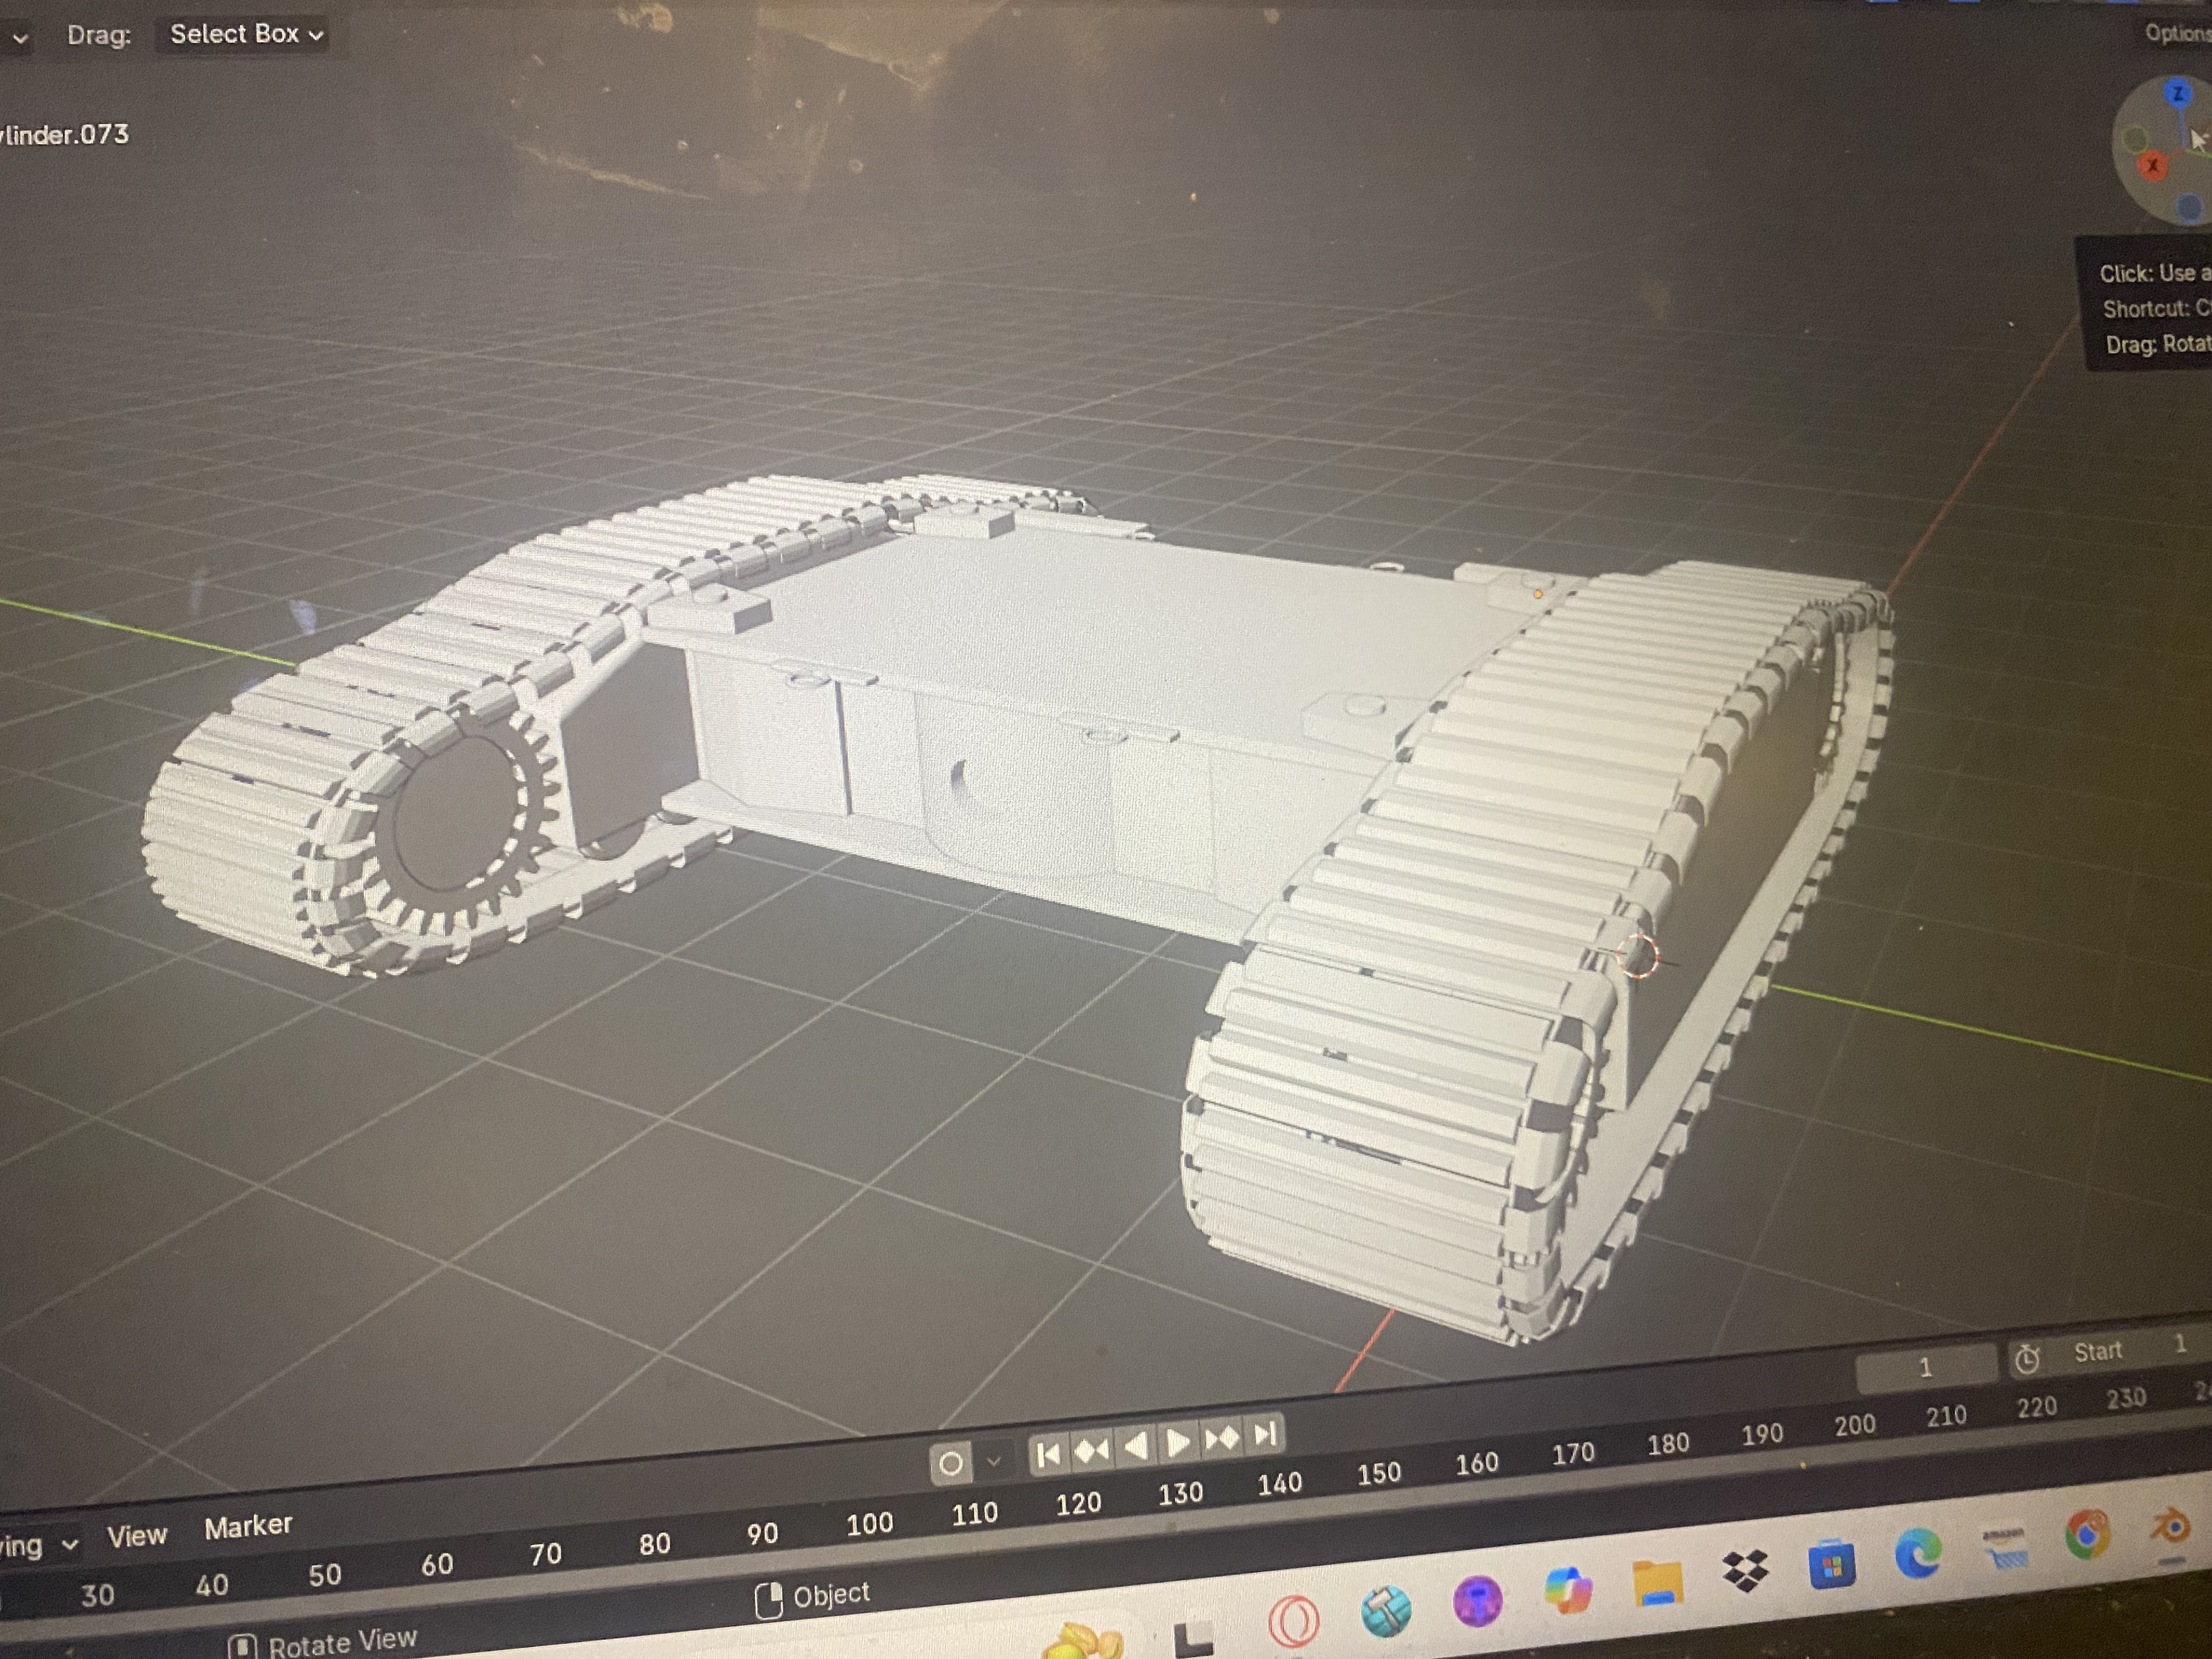Jump to the next keyframe
2212x1659 pixels.
click(1222, 1438)
